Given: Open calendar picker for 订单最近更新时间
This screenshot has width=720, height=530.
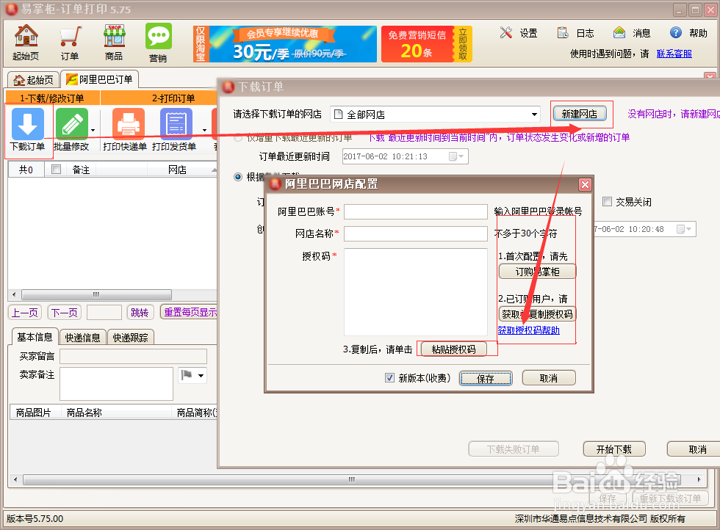Looking at the screenshot, I should click(456, 156).
